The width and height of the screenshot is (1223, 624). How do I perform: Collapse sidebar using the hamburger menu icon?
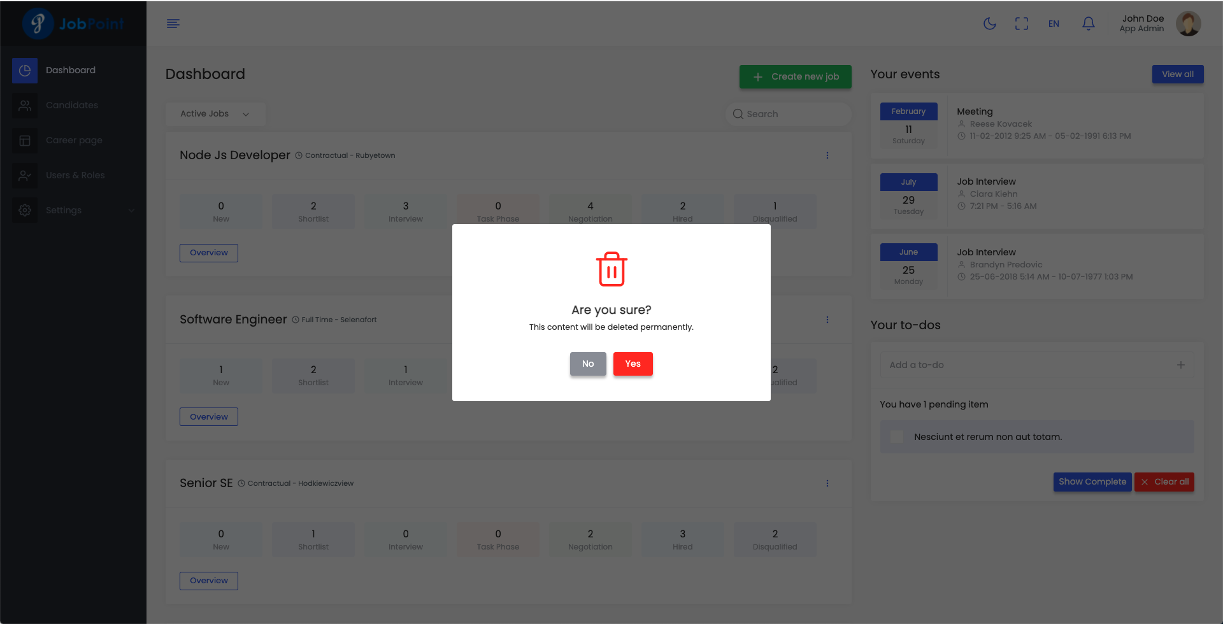(173, 24)
